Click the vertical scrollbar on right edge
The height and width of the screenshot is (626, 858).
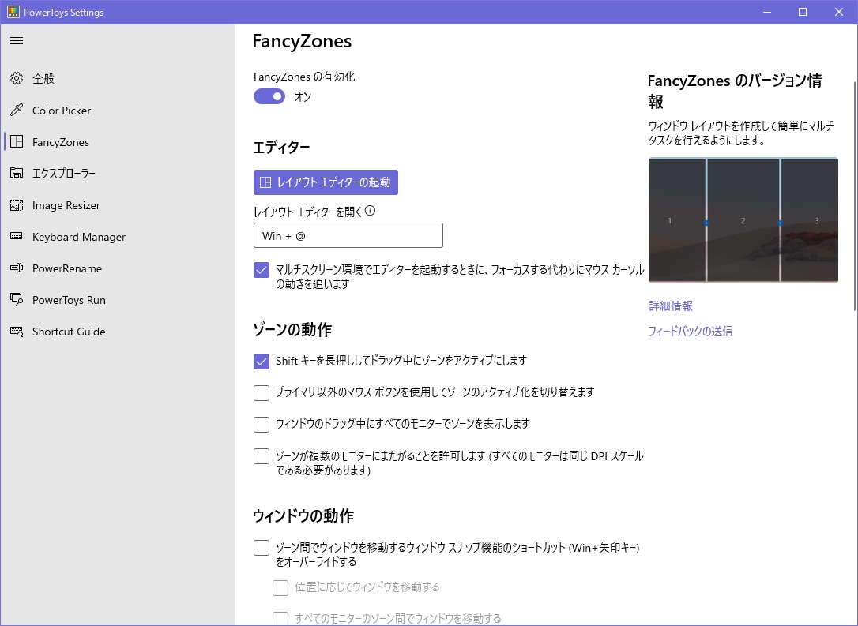[855, 196]
